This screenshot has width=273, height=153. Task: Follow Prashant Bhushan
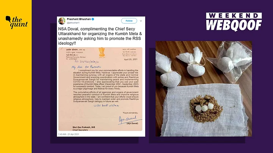point(129,21)
